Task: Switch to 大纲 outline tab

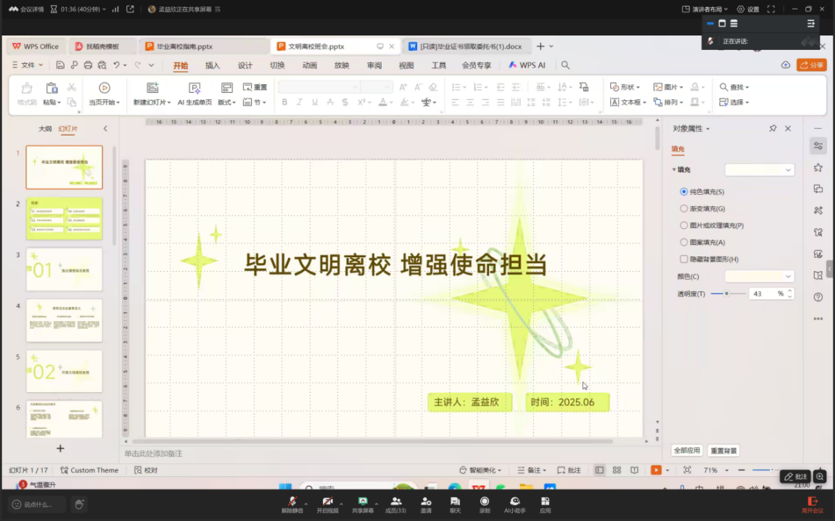Action: tap(45, 129)
